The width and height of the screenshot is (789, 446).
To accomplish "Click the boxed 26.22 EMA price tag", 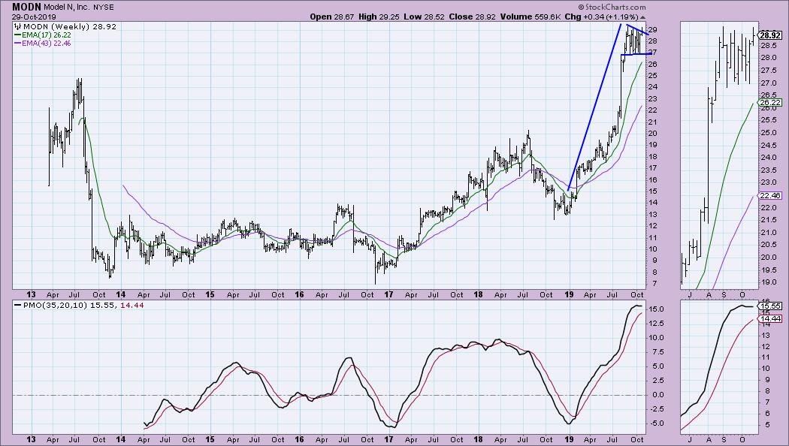I will 770,103.
